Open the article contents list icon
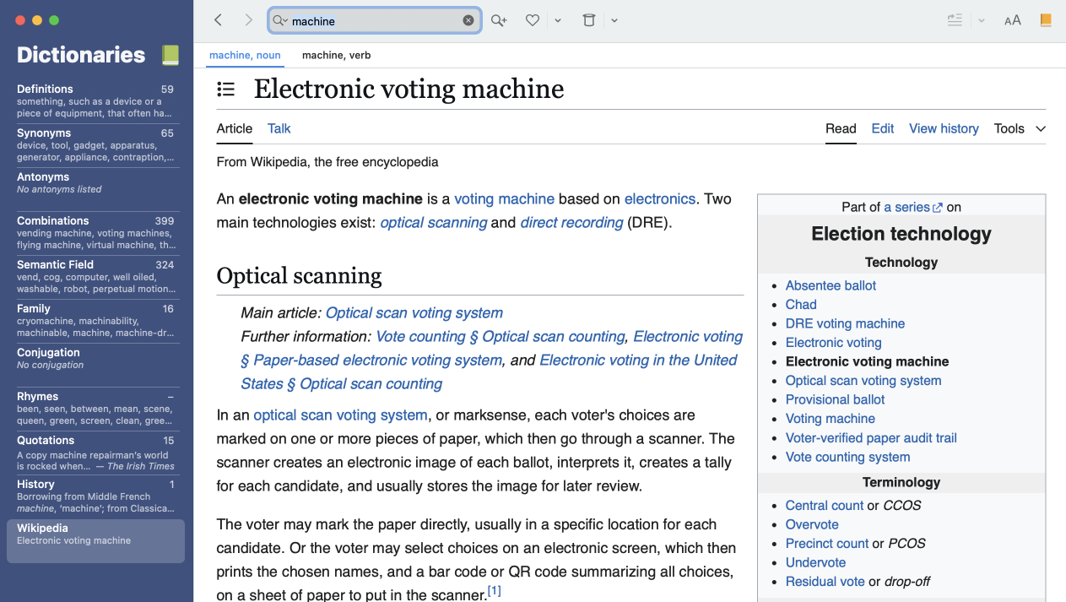 (225, 89)
